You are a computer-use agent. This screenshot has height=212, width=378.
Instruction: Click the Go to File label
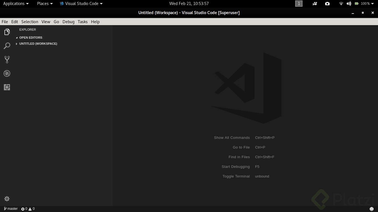pos(241,147)
